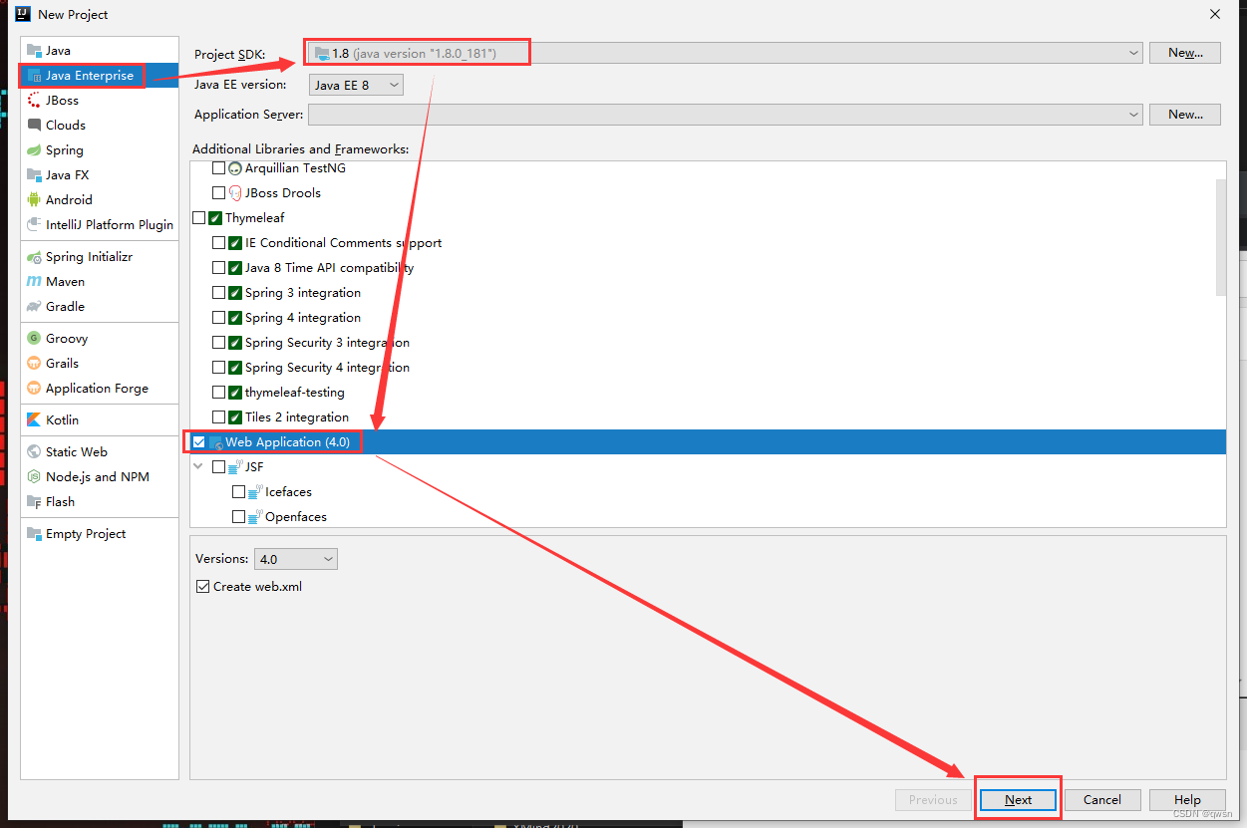Select Kotlin project type
This screenshot has height=828, width=1247.
[99, 419]
